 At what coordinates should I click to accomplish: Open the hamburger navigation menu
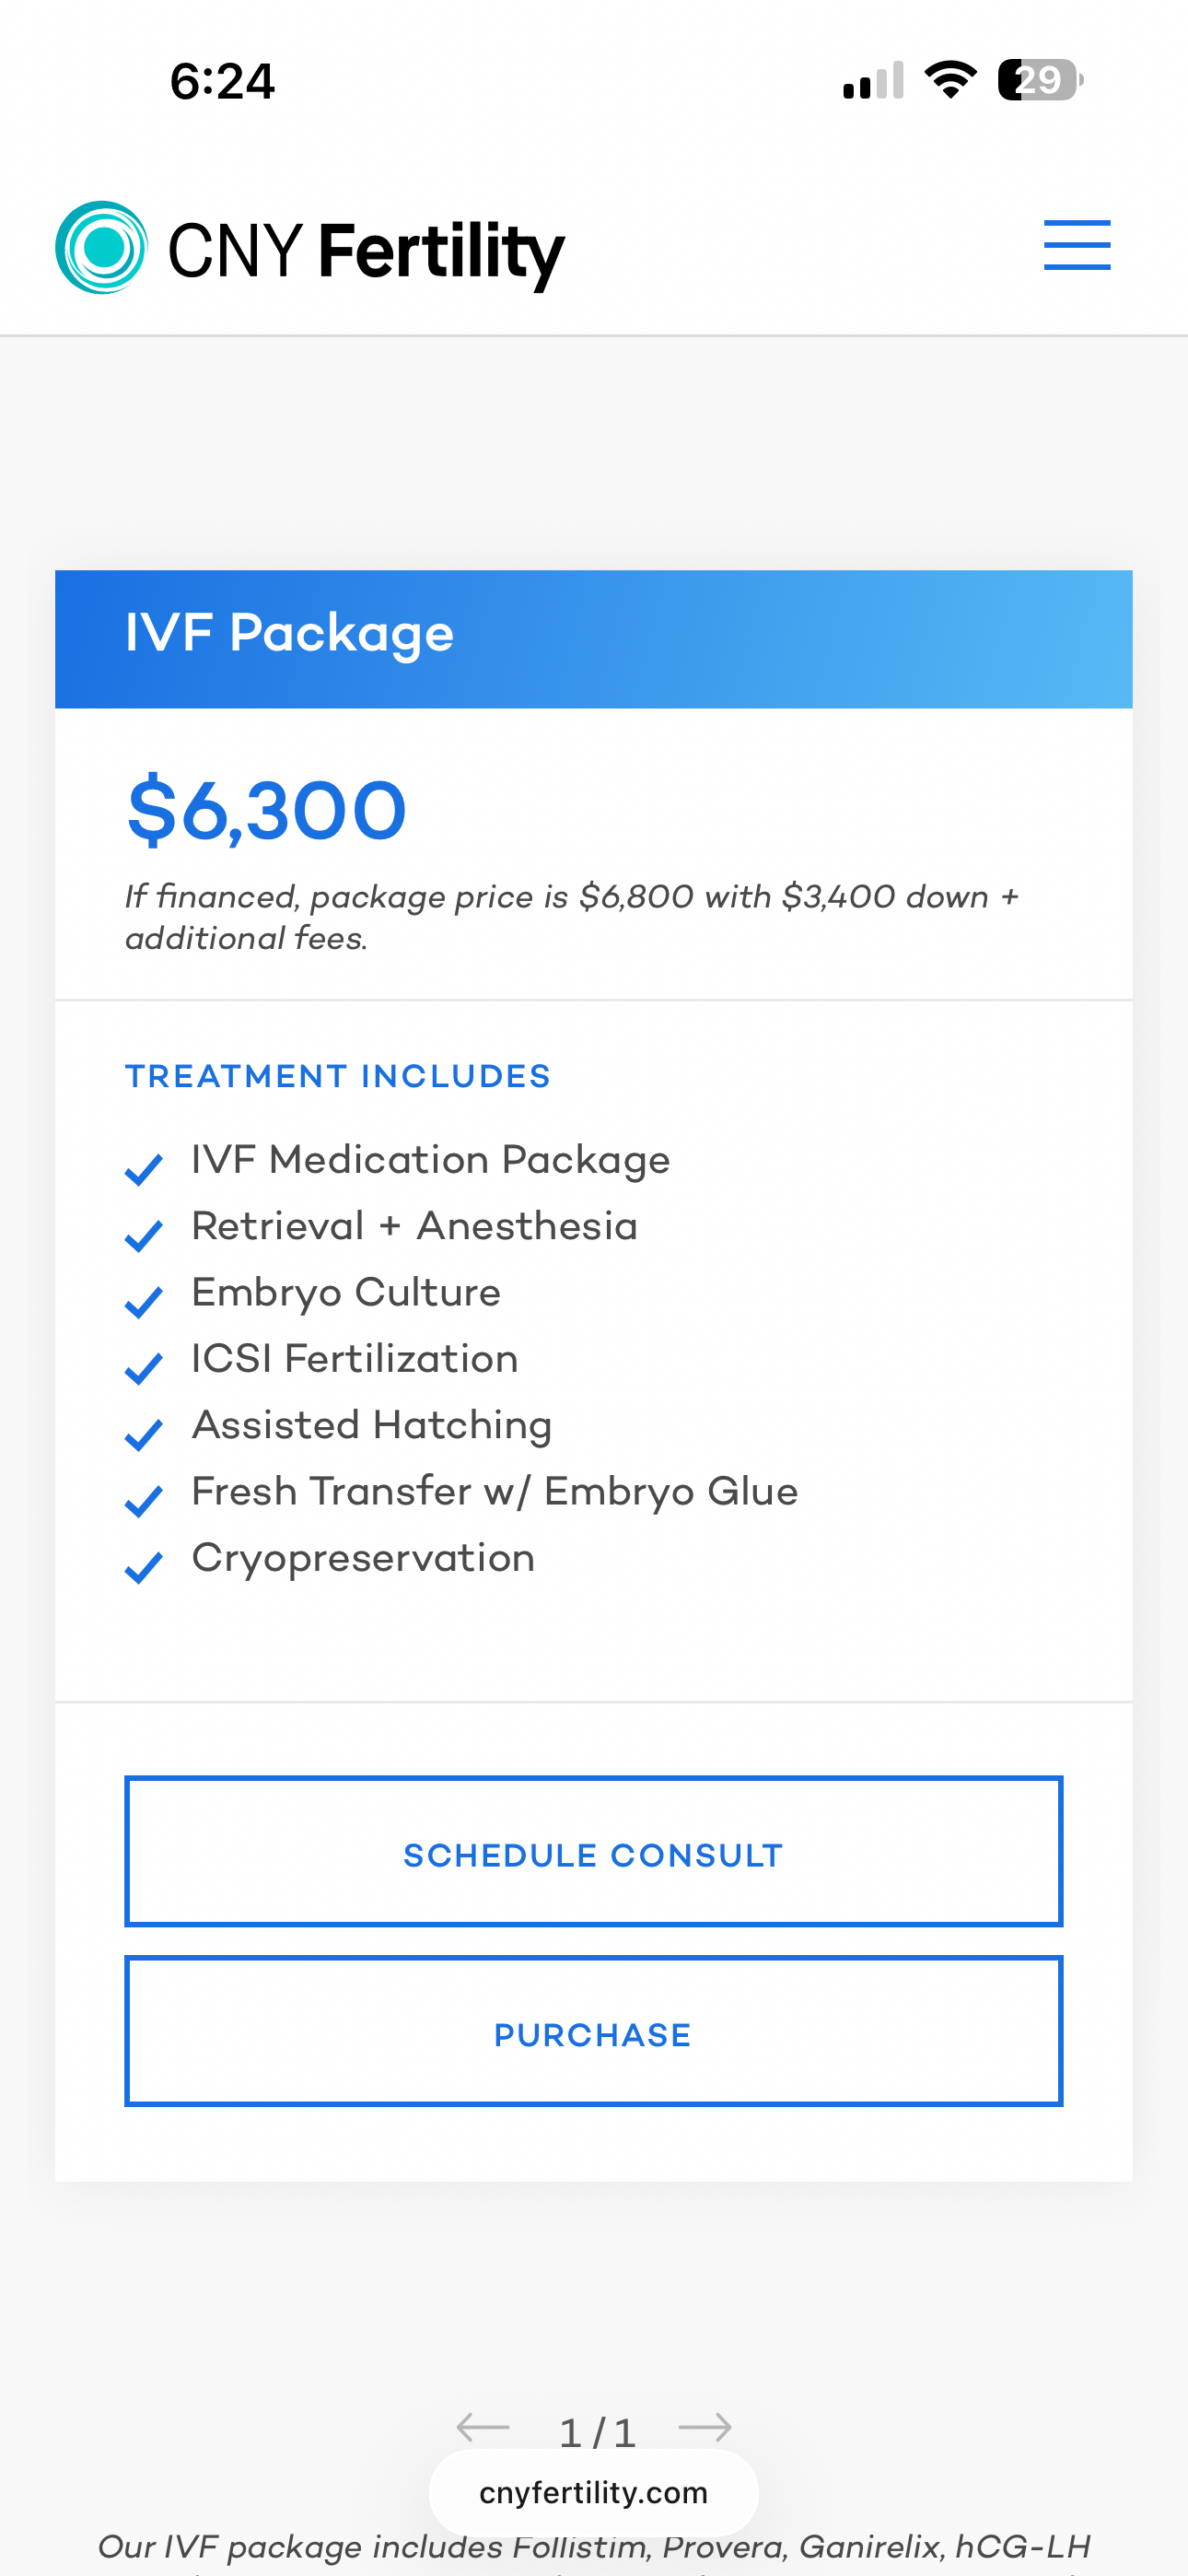(1076, 246)
